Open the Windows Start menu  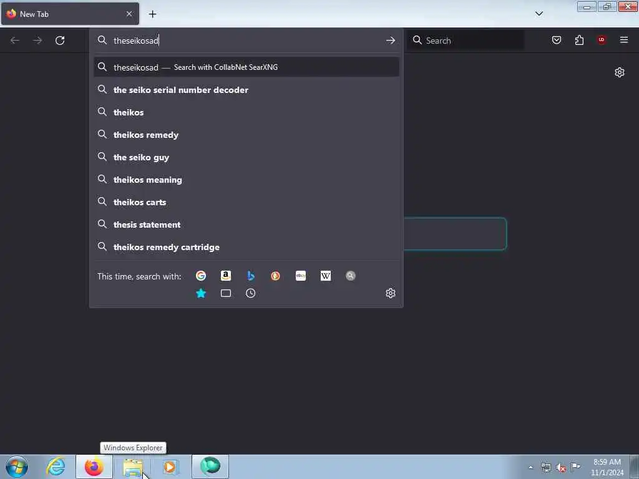pyautogui.click(x=17, y=467)
